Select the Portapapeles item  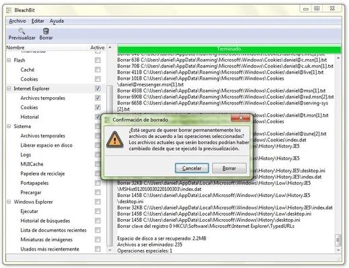(x=34, y=183)
